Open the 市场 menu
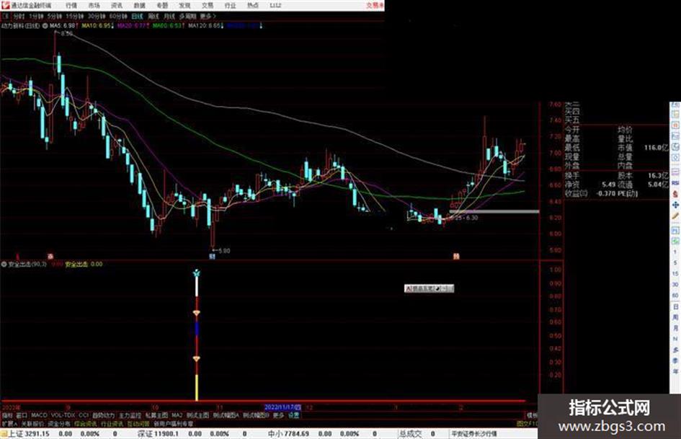Viewport: 681px width, 439px height. pyautogui.click(x=94, y=6)
